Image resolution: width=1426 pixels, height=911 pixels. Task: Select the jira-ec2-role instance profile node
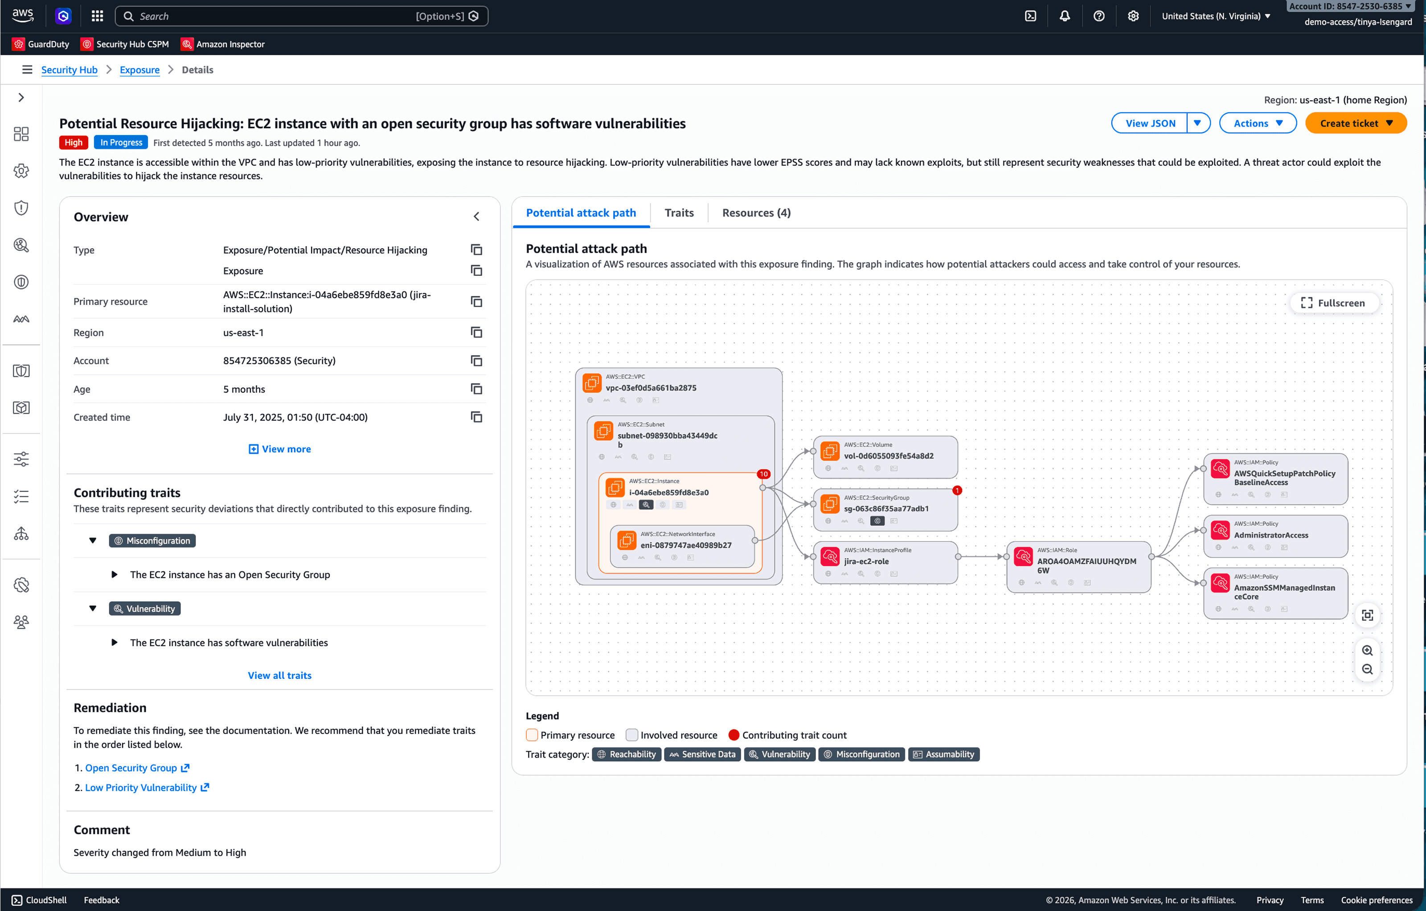coord(885,563)
